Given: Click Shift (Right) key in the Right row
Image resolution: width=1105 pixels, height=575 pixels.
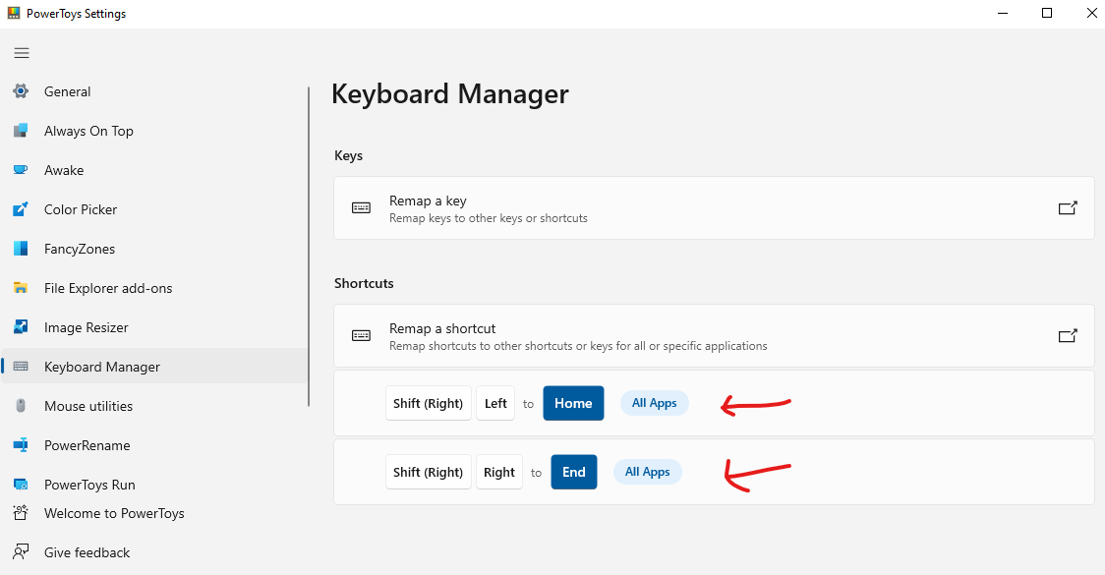Looking at the screenshot, I should coord(429,472).
